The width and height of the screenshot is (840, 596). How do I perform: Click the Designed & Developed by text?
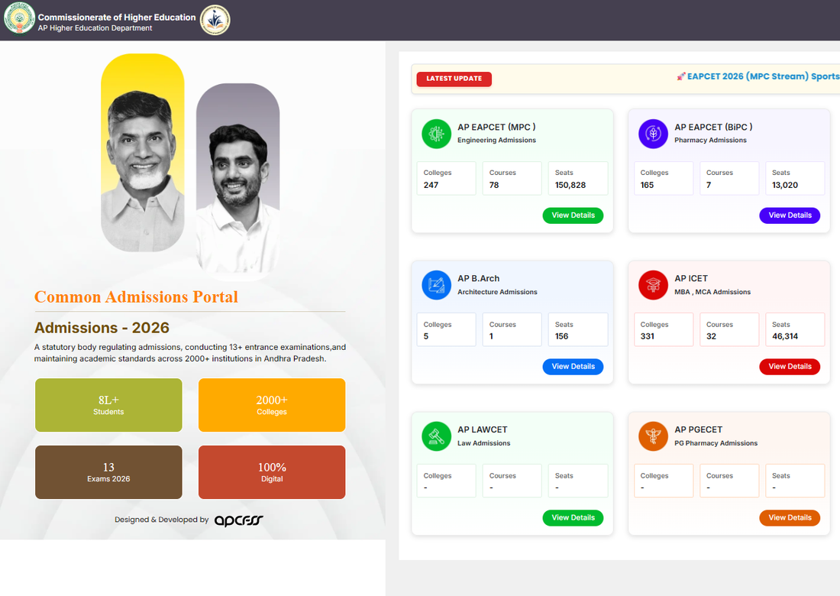click(x=162, y=520)
